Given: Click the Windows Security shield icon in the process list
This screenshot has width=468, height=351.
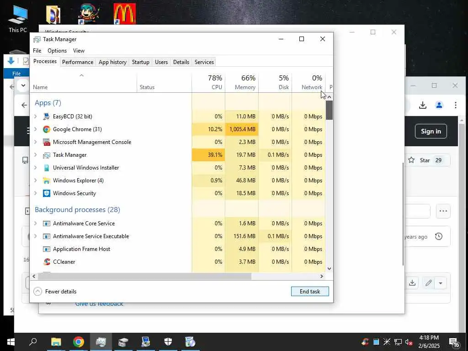Looking at the screenshot, I should coord(47,193).
